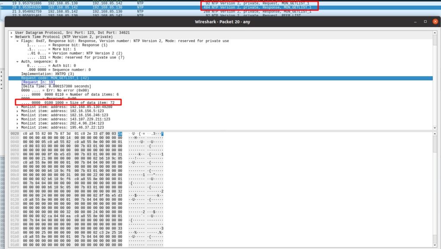Click offset 0050 in the hex dump
Screen dimensions: 441x249
[15, 146]
